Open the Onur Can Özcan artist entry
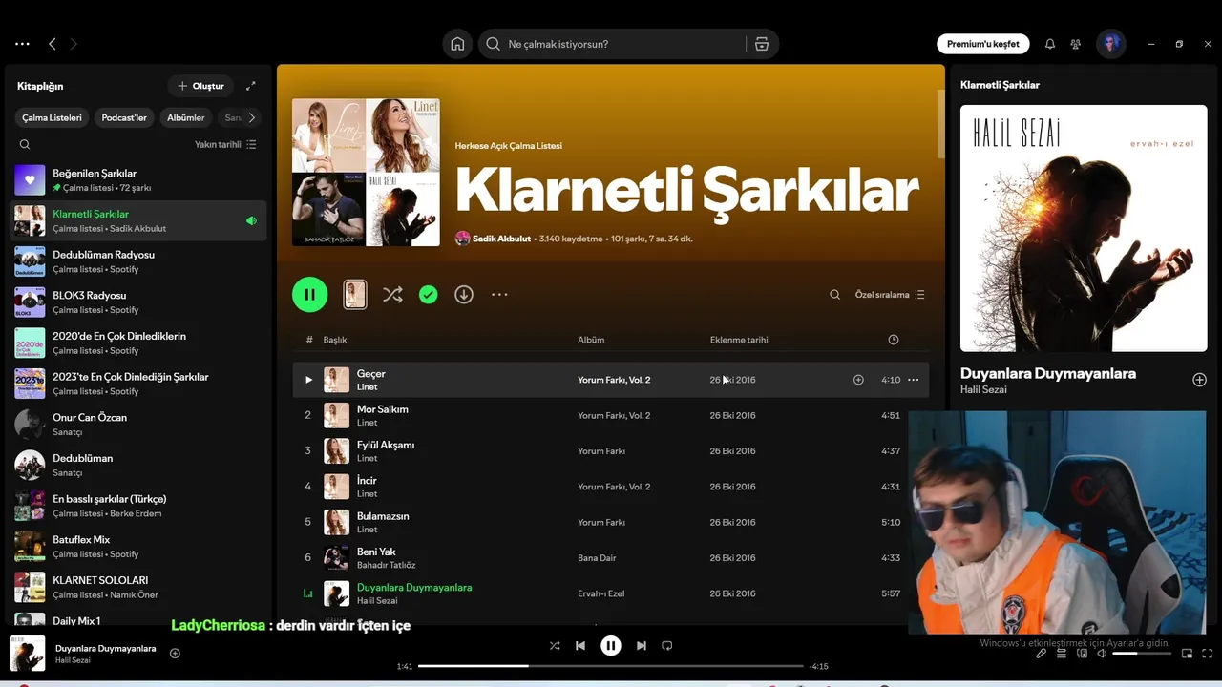 coord(138,425)
